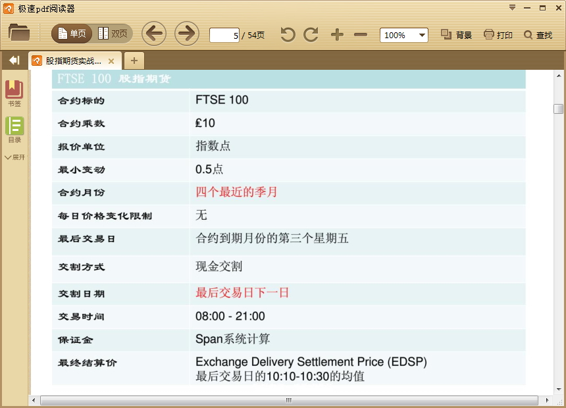Click 'Exchange Delivery Settlement Price (EDSP)' text
Image resolution: width=566 pixels, height=408 pixels.
click(311, 362)
